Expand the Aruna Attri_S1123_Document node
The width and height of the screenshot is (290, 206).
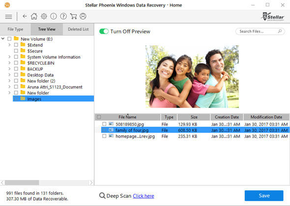point(9,87)
